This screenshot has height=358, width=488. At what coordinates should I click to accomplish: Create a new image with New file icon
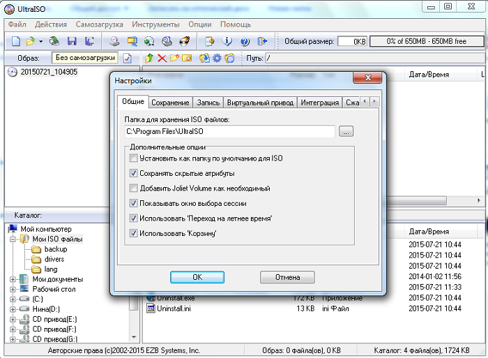tap(15, 41)
